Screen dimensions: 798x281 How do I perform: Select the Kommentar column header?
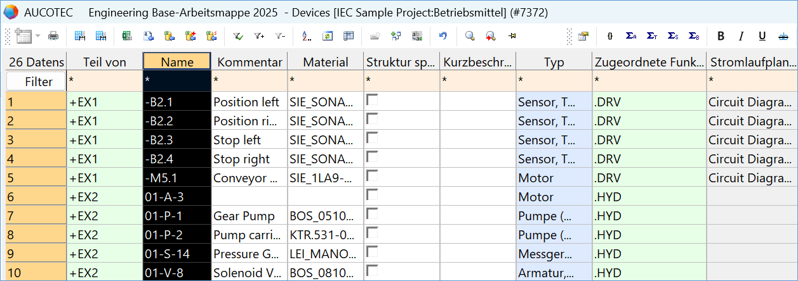249,62
